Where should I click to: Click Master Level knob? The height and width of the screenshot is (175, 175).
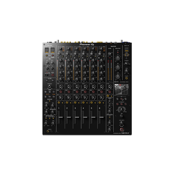pos(110,54)
